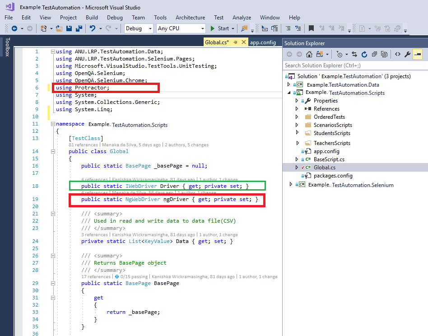Toggle a bookmark on the current line
Screen dimensions: 428x336
tap(311, 28)
